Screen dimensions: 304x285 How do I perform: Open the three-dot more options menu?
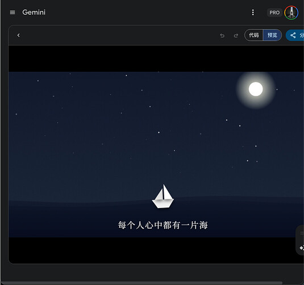click(253, 13)
